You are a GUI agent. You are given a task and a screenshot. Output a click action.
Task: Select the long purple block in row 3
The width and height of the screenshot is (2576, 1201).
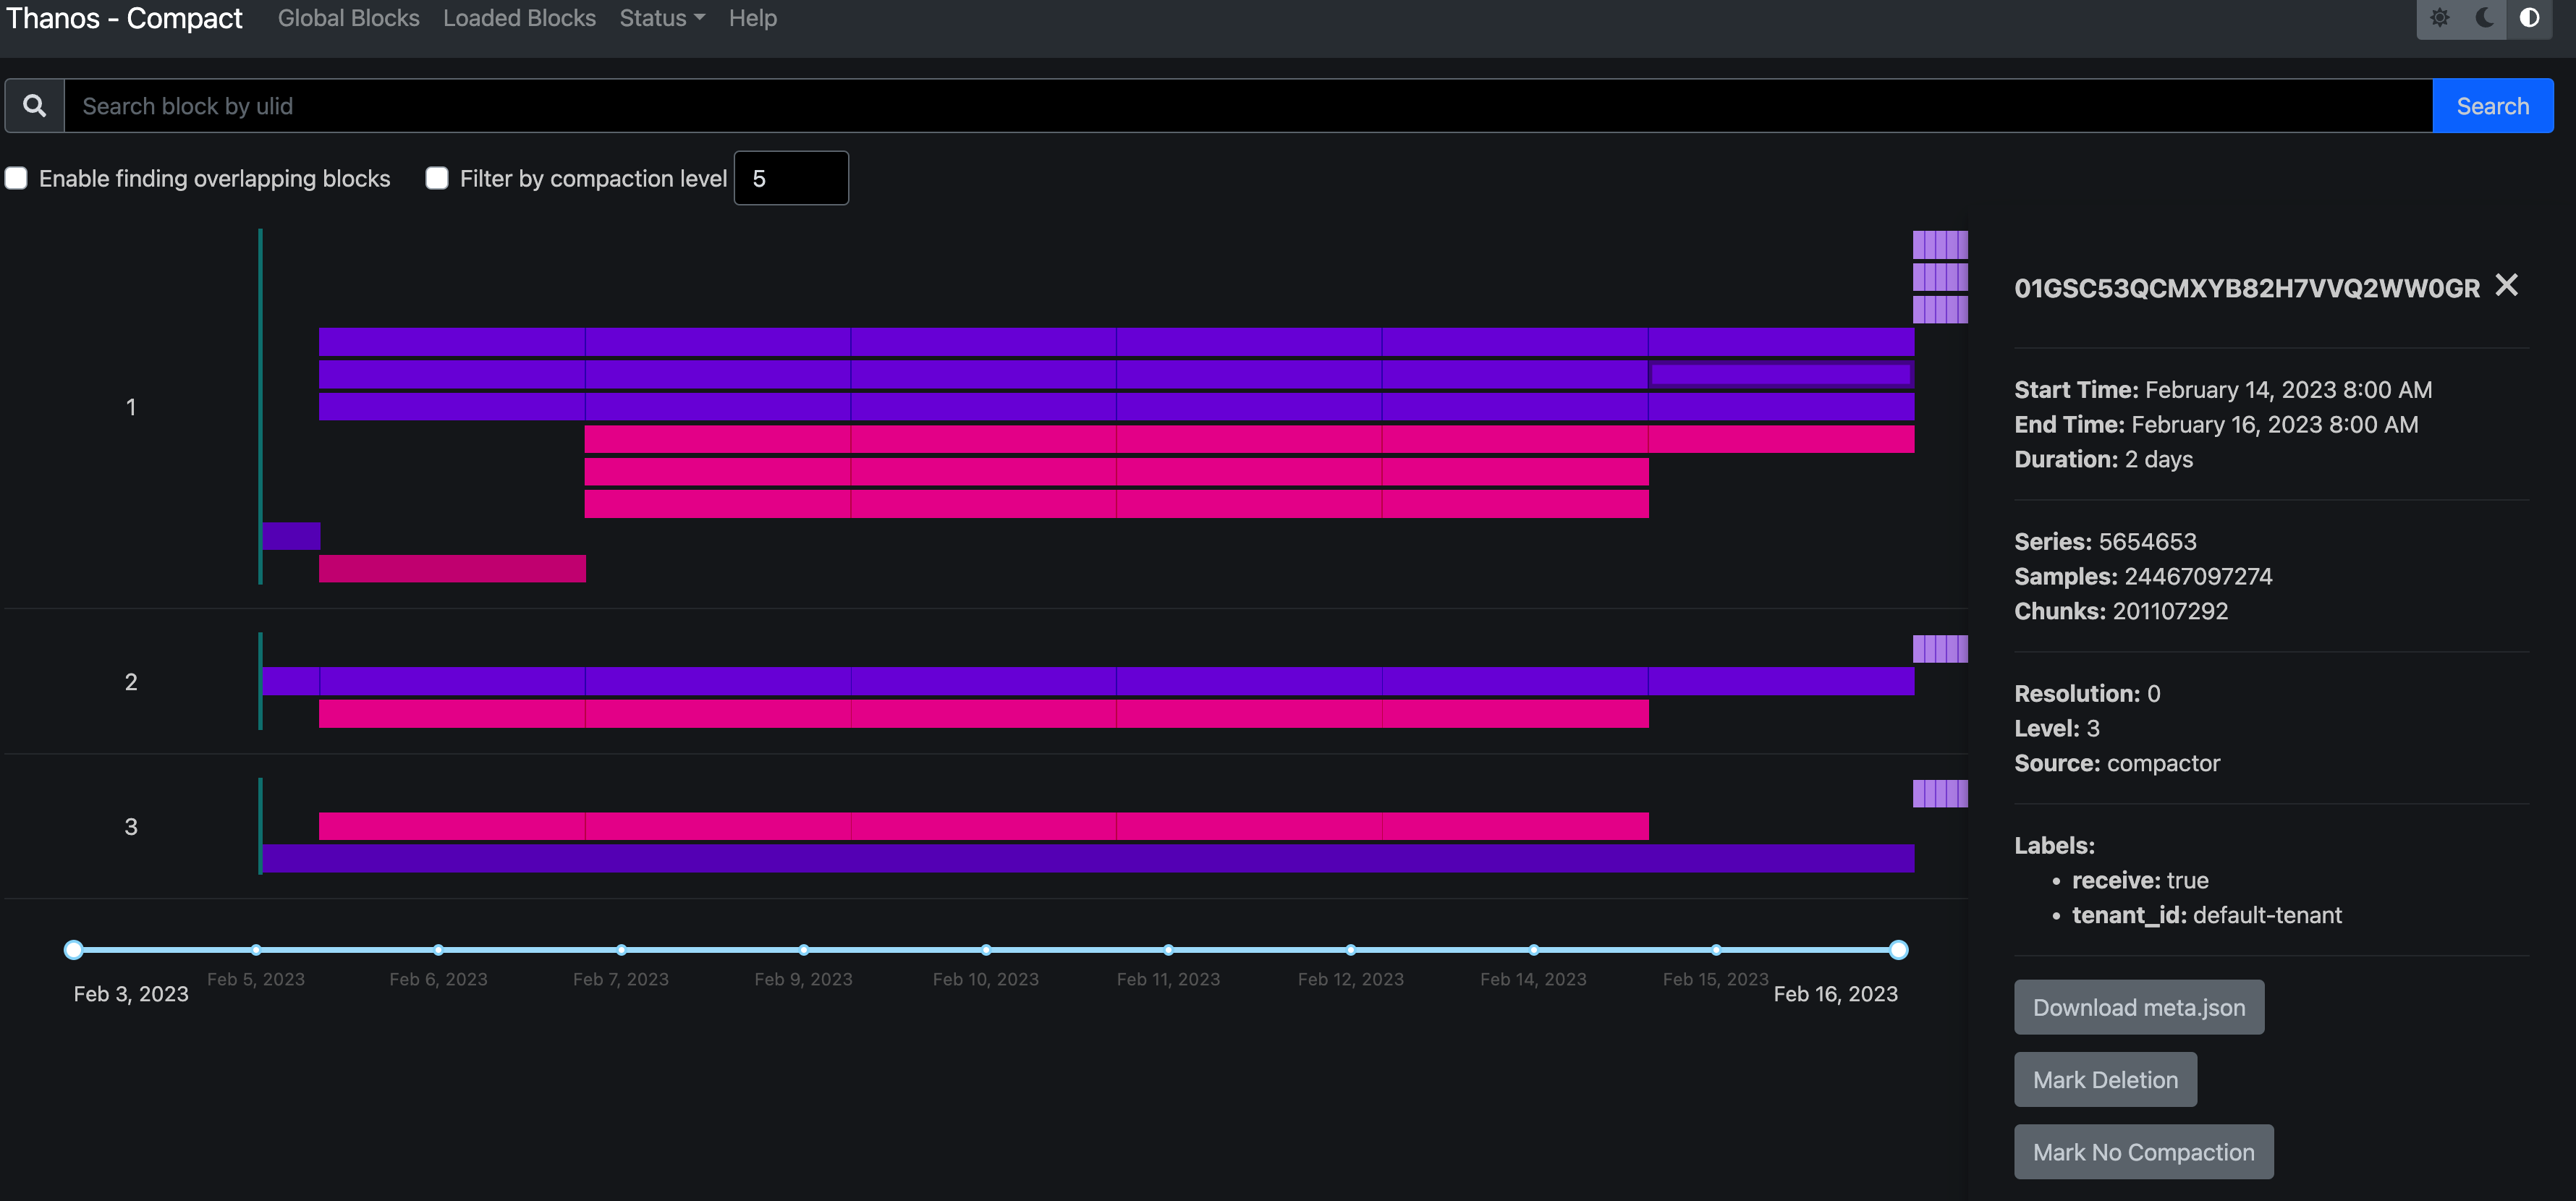click(x=1000, y=859)
